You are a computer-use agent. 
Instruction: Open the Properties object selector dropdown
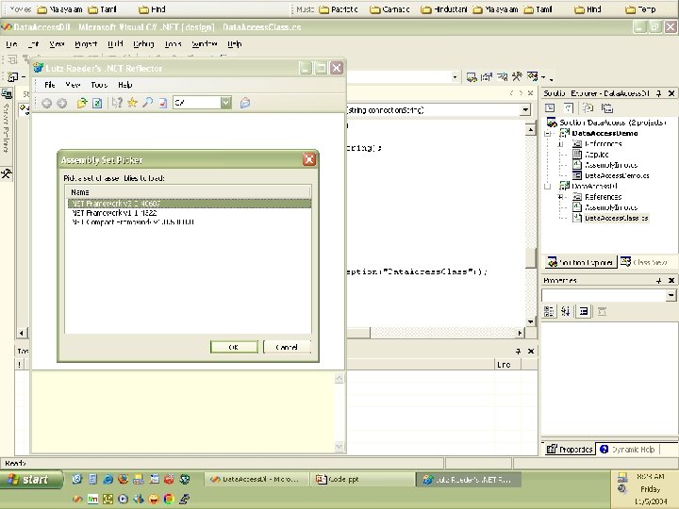coord(671,296)
